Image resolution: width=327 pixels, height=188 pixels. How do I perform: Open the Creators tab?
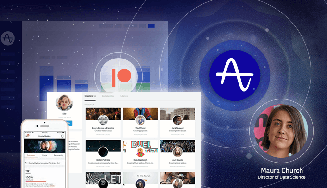tap(90, 96)
